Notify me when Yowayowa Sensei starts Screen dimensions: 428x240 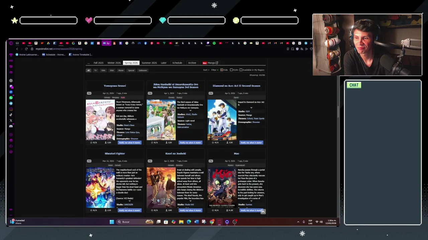coord(130,143)
